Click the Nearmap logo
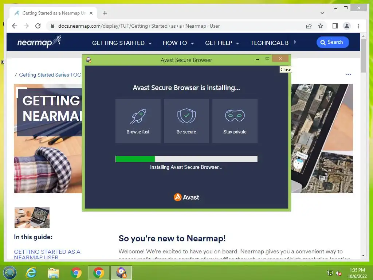The height and width of the screenshot is (280, 373). click(x=39, y=42)
